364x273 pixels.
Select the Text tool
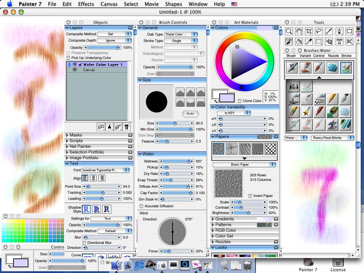[339, 42]
